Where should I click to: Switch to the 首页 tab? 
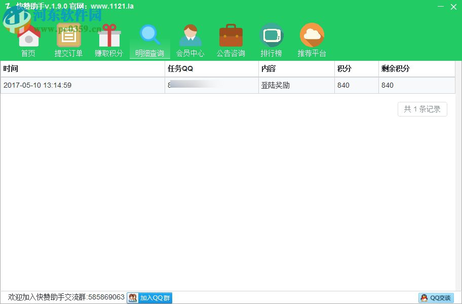click(x=28, y=53)
